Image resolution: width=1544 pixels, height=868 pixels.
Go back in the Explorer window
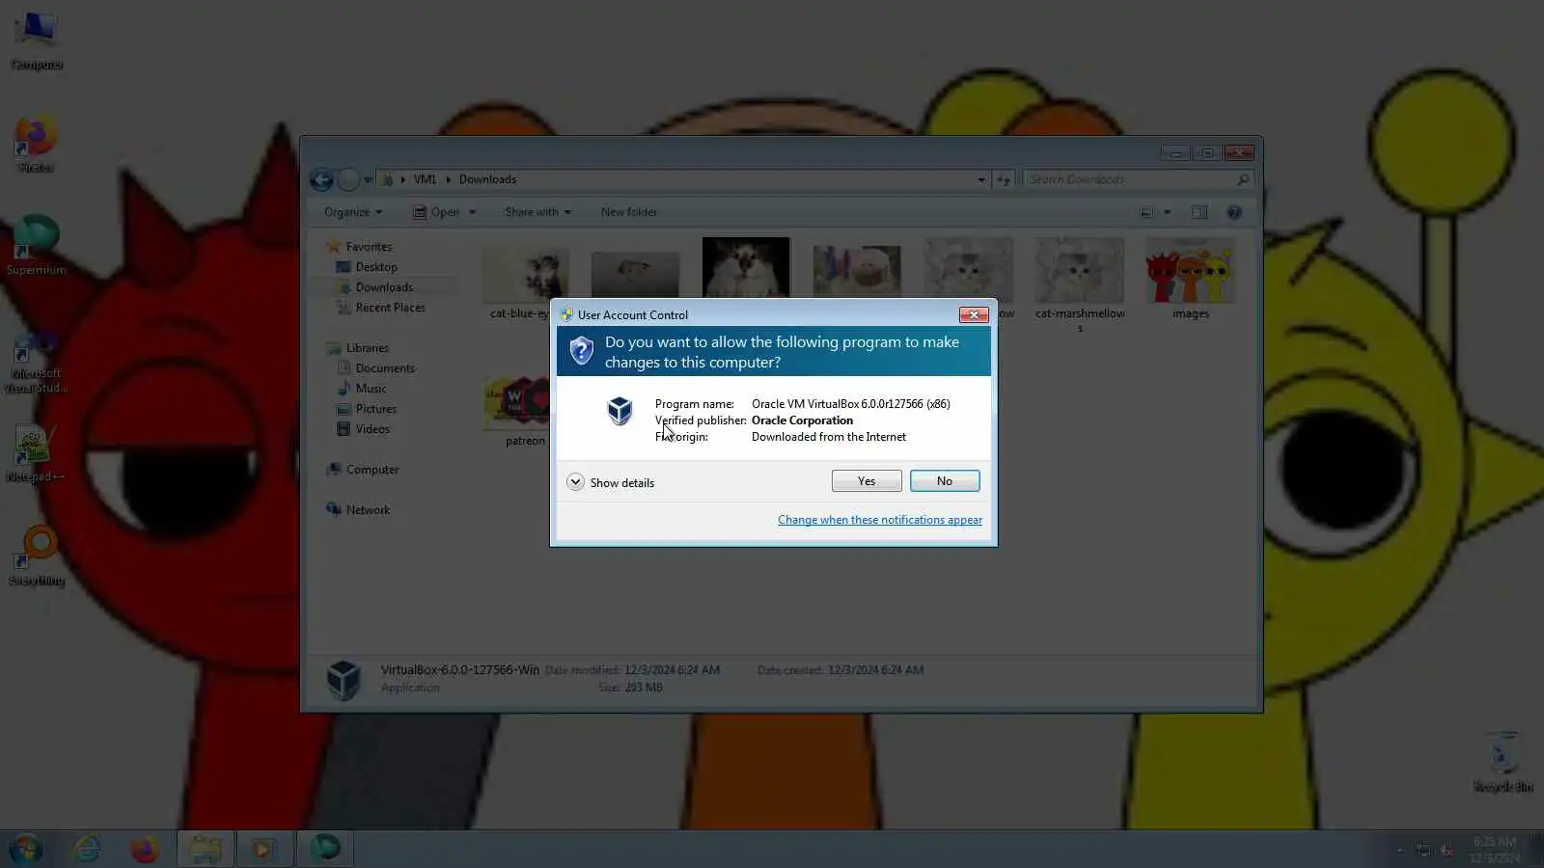click(321, 179)
